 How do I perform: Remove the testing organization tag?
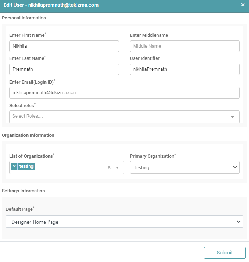[14, 166]
